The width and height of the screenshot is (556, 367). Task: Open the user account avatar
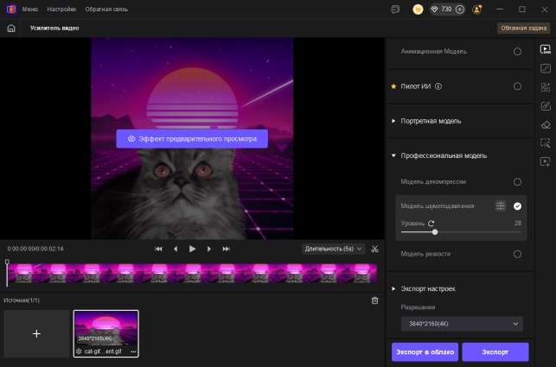point(477,9)
